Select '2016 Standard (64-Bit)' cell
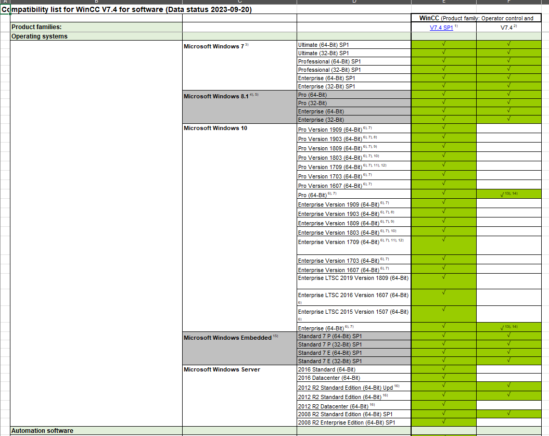Viewport: 549px width, 436px height. pos(354,369)
